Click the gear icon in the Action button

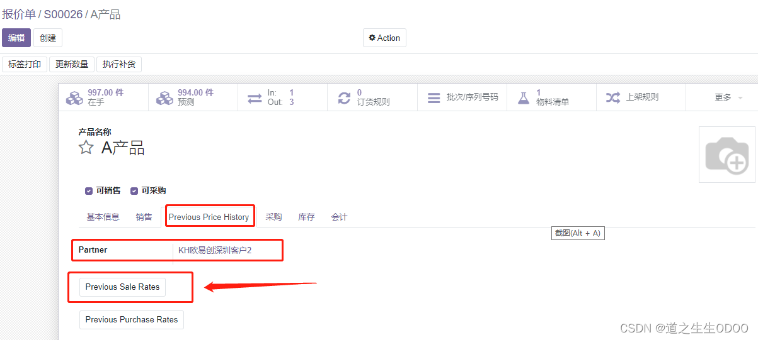pyautogui.click(x=372, y=38)
